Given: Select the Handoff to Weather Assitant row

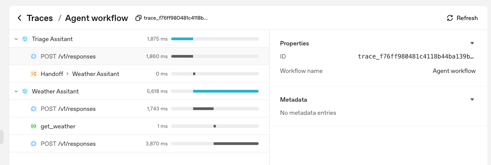Looking at the screenshot, I should point(139,74).
